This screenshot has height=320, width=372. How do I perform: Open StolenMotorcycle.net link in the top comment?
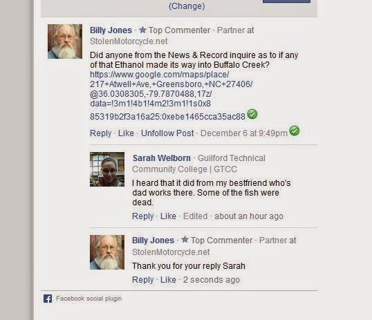[129, 41]
